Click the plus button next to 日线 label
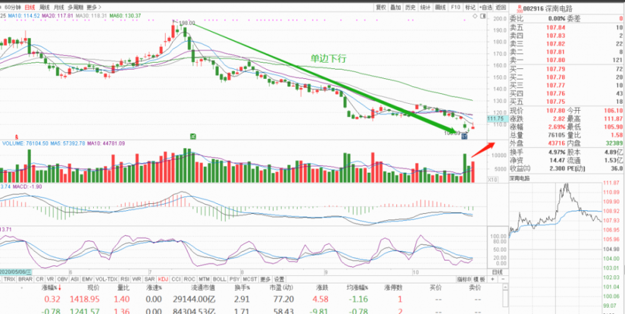 pyautogui.click(x=494, y=280)
